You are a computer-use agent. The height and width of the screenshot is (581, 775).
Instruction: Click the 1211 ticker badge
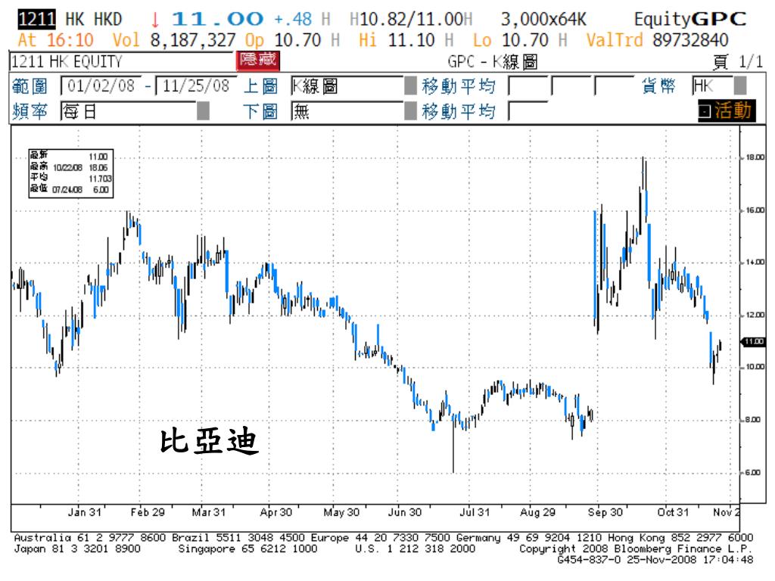[36, 19]
